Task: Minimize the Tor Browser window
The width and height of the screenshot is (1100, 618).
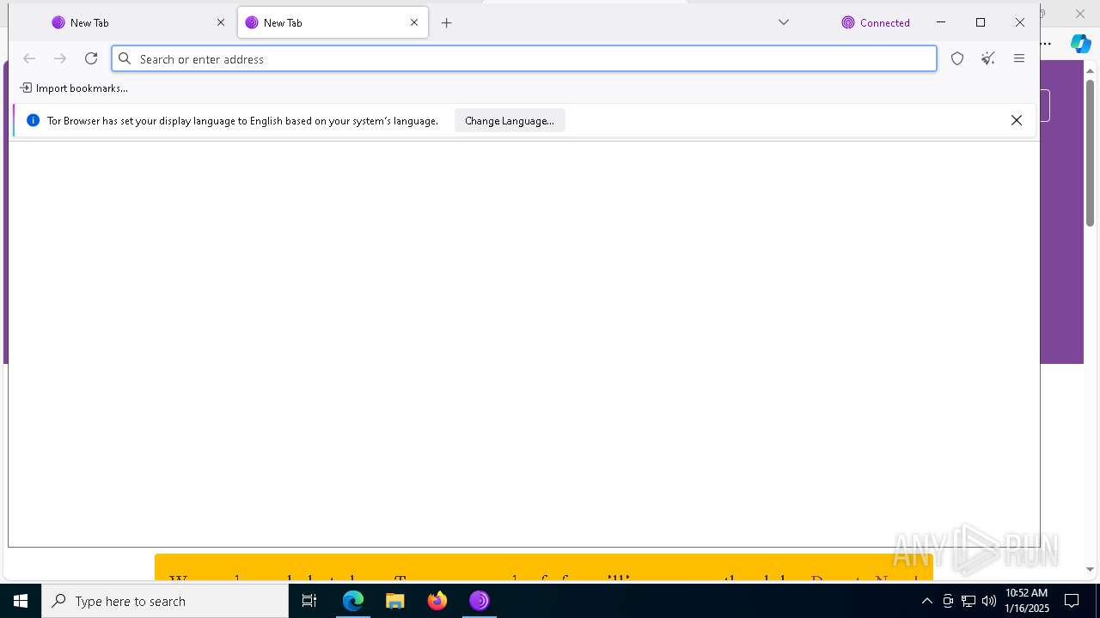Action: click(x=941, y=22)
